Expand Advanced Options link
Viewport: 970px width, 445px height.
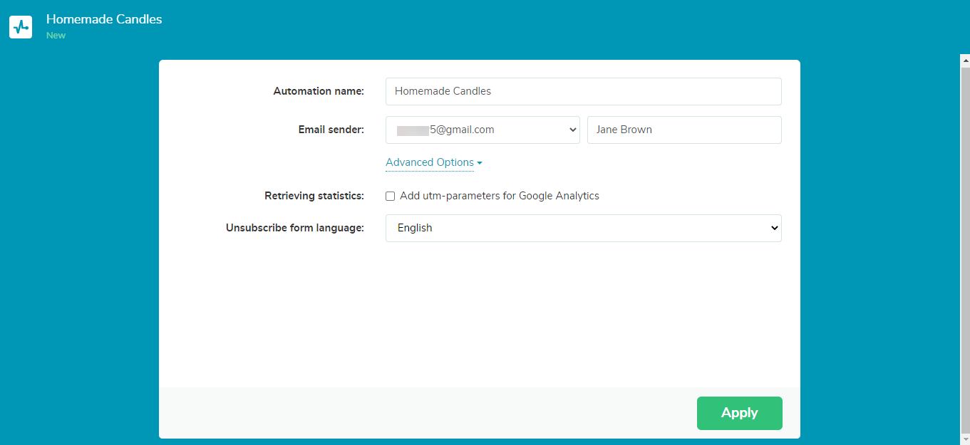430,162
